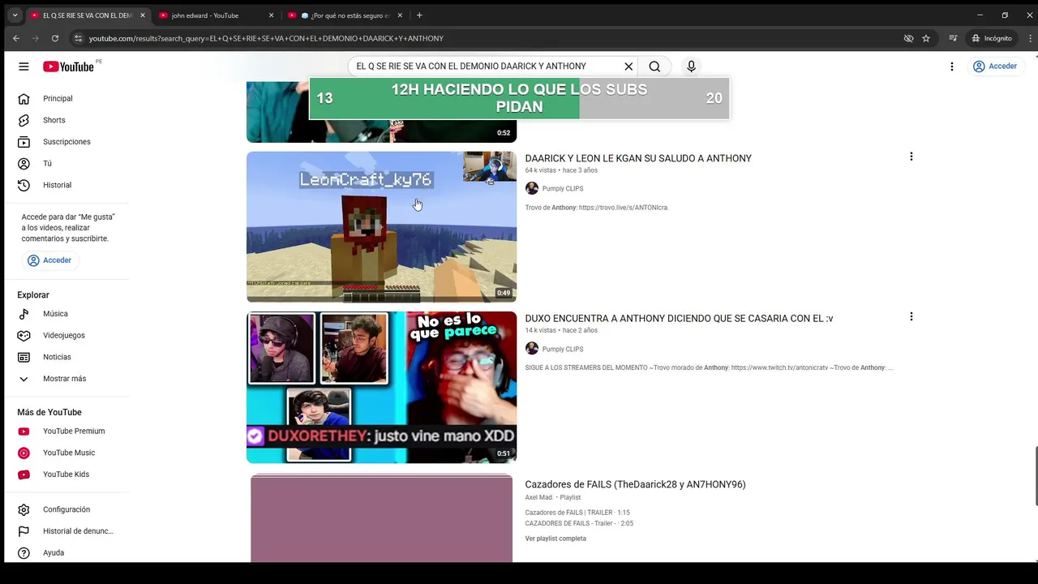The image size is (1038, 584).
Task: Switch to the ¿Por qué no estás seguro tab
Action: tap(345, 15)
